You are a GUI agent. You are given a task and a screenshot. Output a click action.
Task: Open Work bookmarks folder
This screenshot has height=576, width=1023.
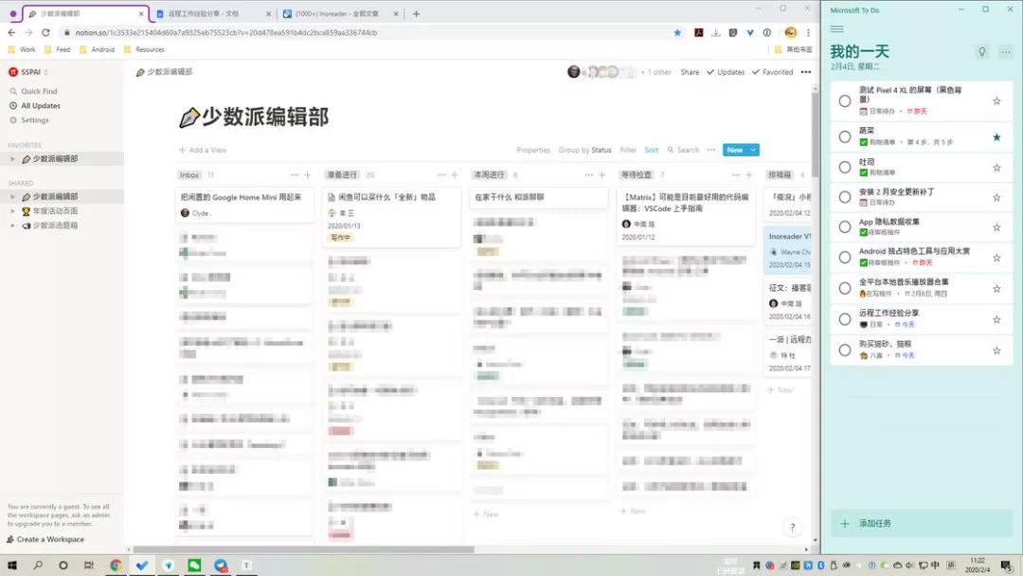pos(22,49)
